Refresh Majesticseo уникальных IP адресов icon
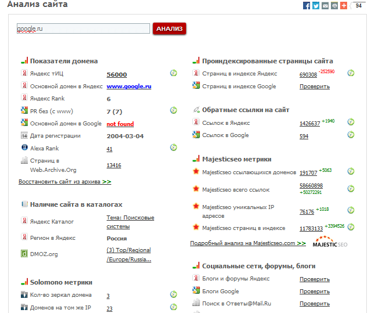The width and height of the screenshot is (368, 313). pos(351,210)
